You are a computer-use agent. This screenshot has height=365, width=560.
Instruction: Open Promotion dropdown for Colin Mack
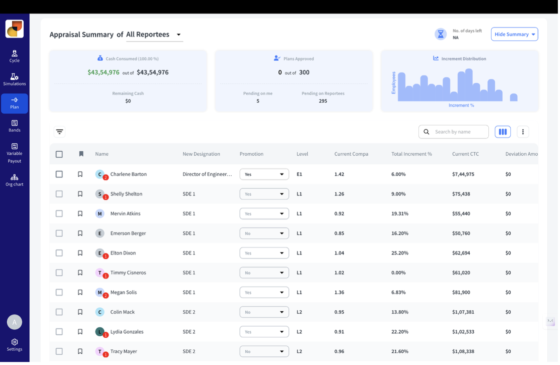(264, 312)
